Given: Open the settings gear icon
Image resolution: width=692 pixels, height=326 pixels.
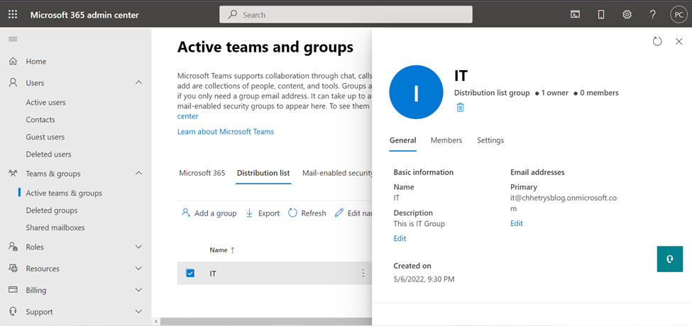Looking at the screenshot, I should pyautogui.click(x=627, y=15).
